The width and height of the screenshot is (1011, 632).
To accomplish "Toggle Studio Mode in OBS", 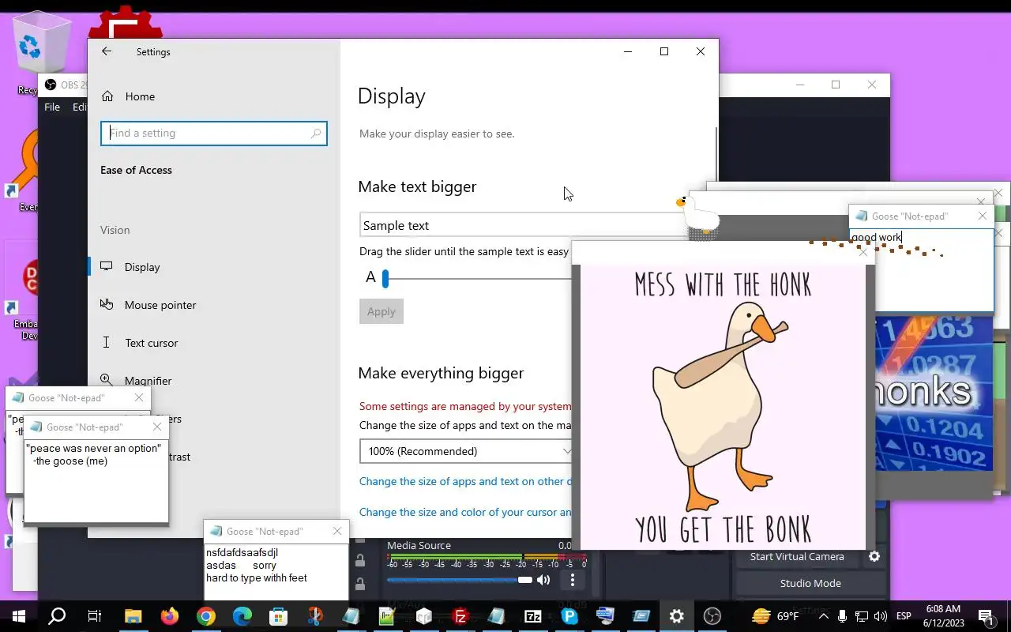I will click(810, 583).
